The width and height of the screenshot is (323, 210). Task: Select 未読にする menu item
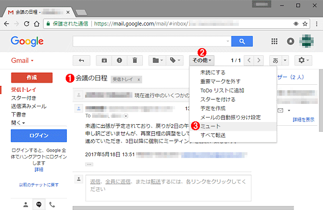[233, 72]
